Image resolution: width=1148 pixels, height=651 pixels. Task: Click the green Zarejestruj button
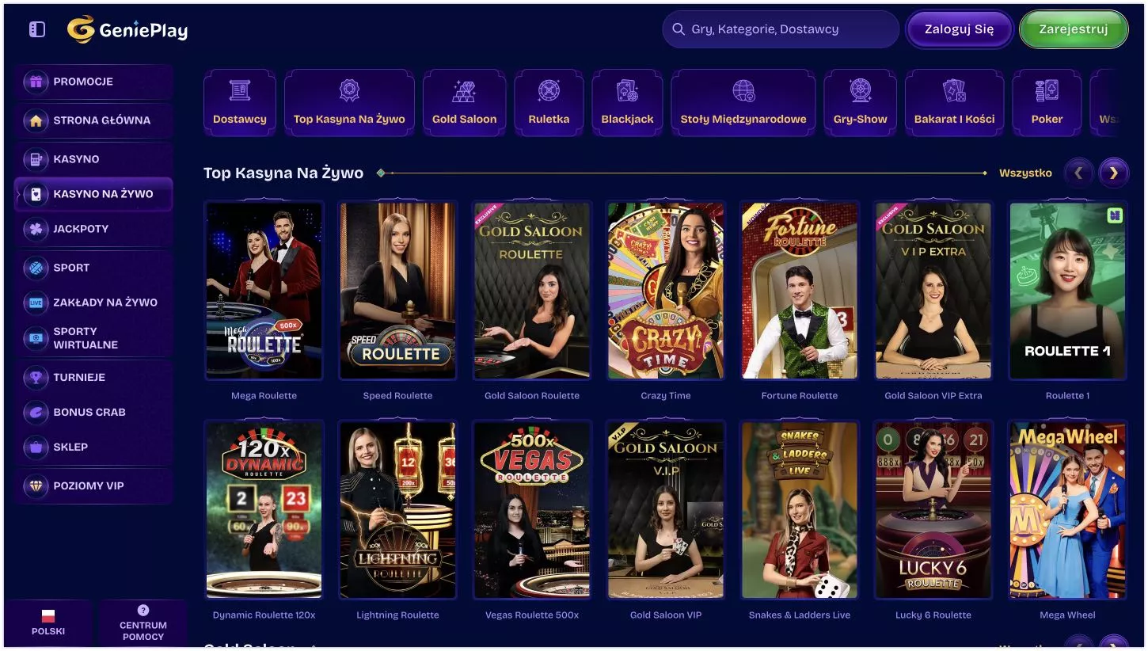(x=1074, y=29)
